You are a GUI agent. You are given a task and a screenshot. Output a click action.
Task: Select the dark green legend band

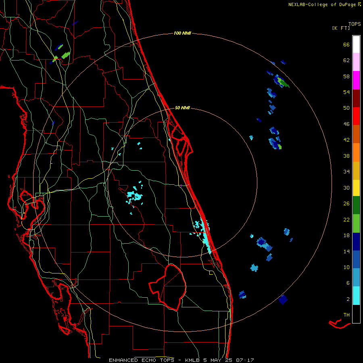pyautogui.click(x=356, y=205)
